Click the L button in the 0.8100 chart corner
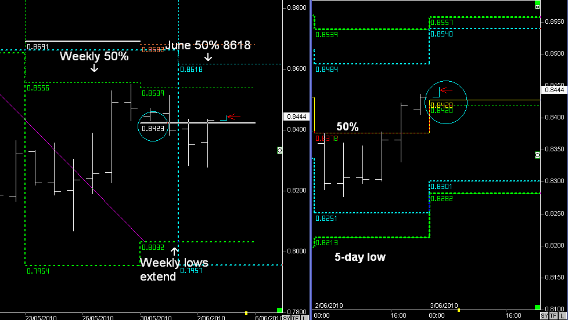Image resolution: width=568 pixels, height=320 pixels. click(563, 316)
